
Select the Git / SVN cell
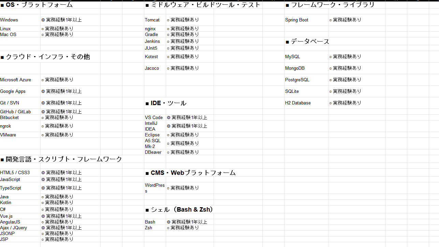pyautogui.click(x=20, y=103)
